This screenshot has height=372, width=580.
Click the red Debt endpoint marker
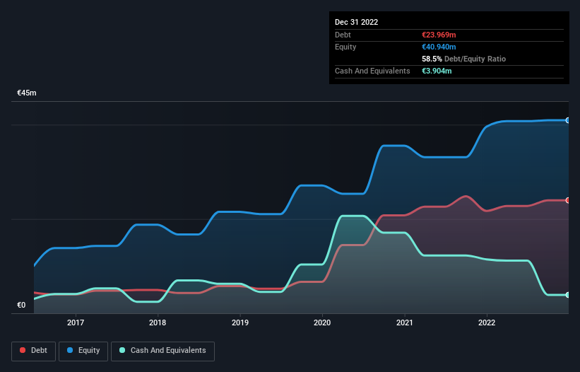[x=568, y=200]
